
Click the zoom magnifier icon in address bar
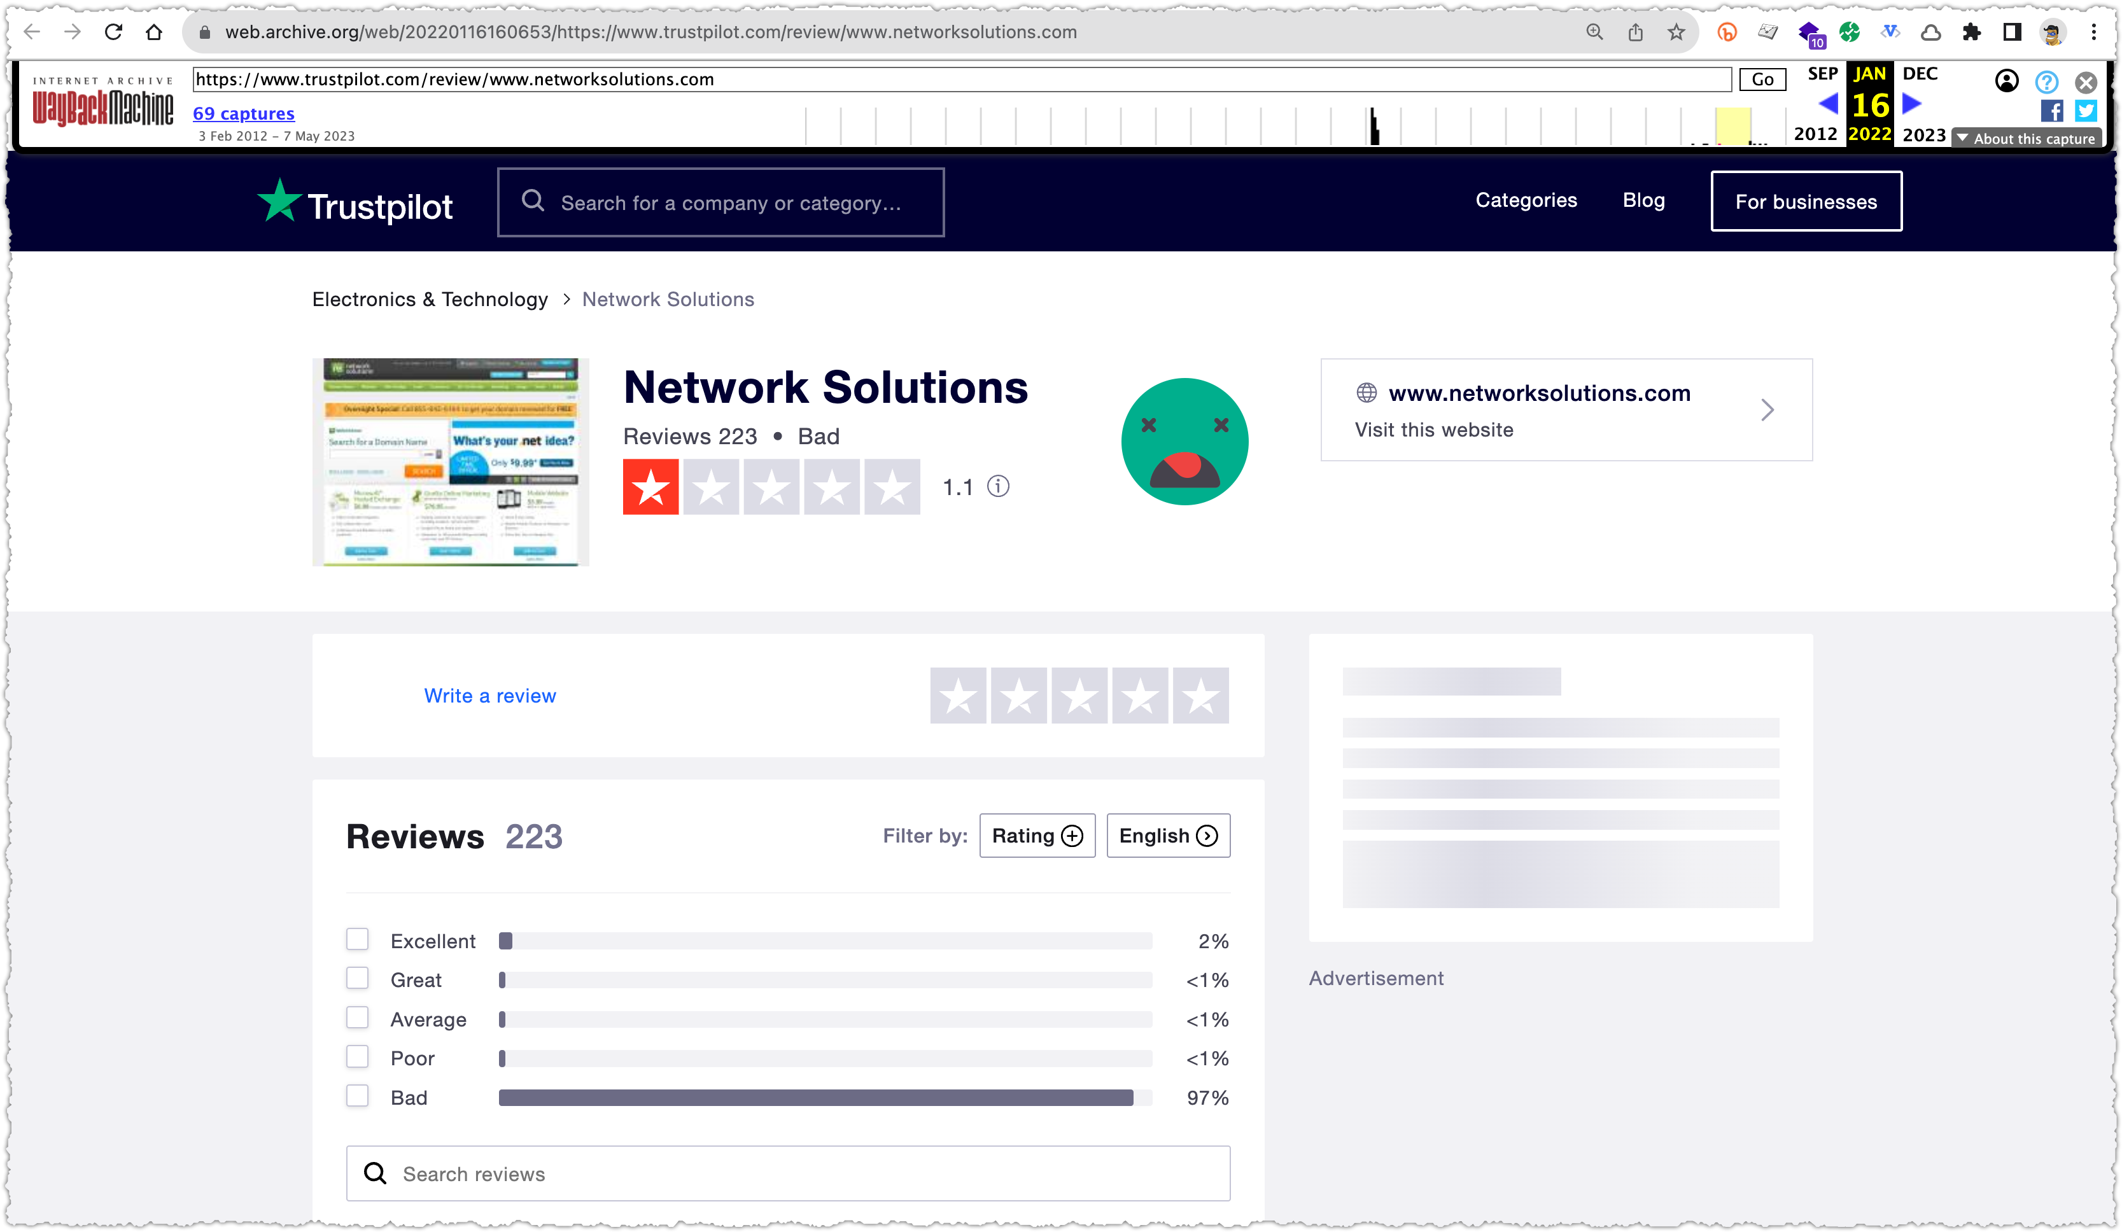point(1594,32)
